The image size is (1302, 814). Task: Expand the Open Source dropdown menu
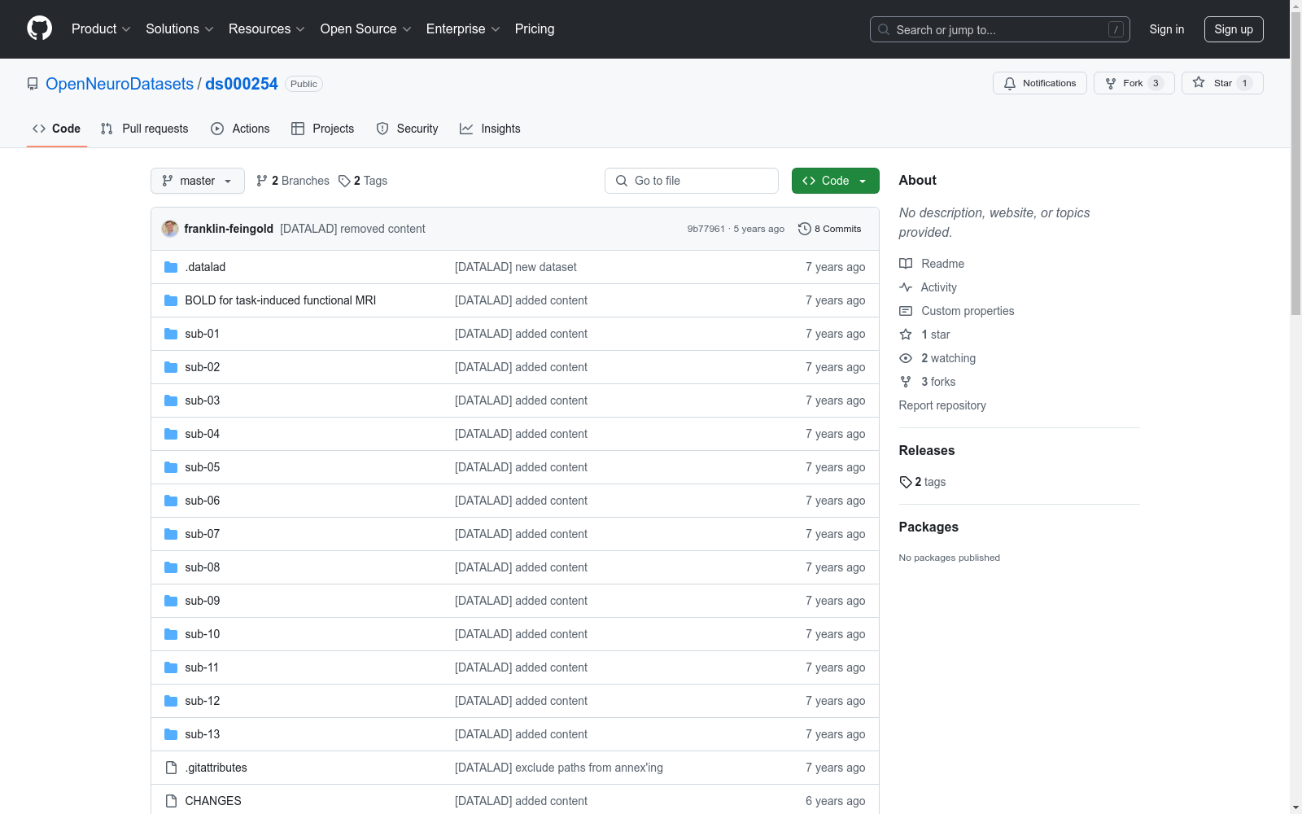pos(366,28)
